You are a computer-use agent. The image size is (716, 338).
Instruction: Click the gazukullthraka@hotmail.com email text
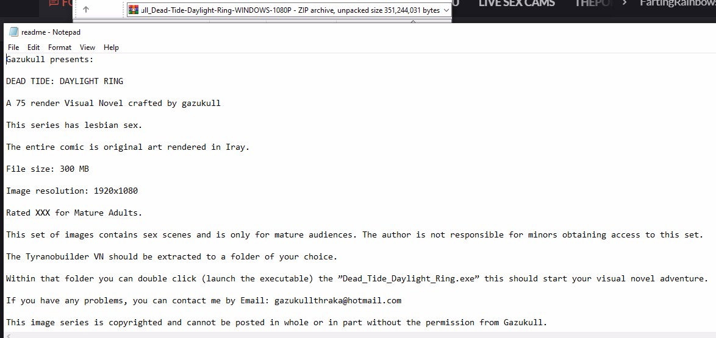(x=338, y=301)
